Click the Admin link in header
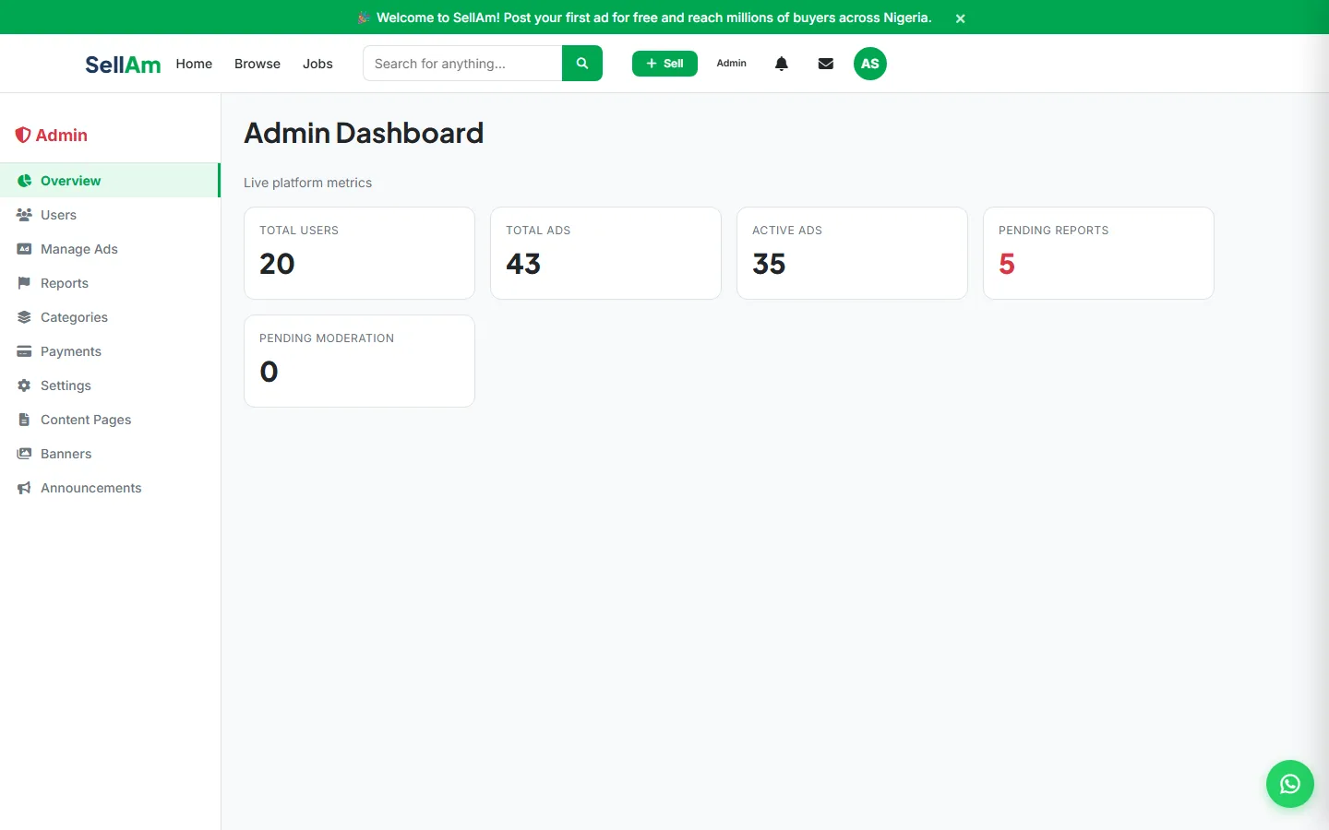This screenshot has height=830, width=1329. pyautogui.click(x=732, y=64)
